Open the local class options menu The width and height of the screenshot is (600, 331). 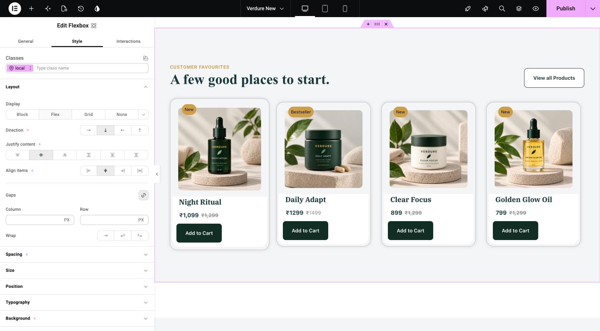[x=30, y=68]
